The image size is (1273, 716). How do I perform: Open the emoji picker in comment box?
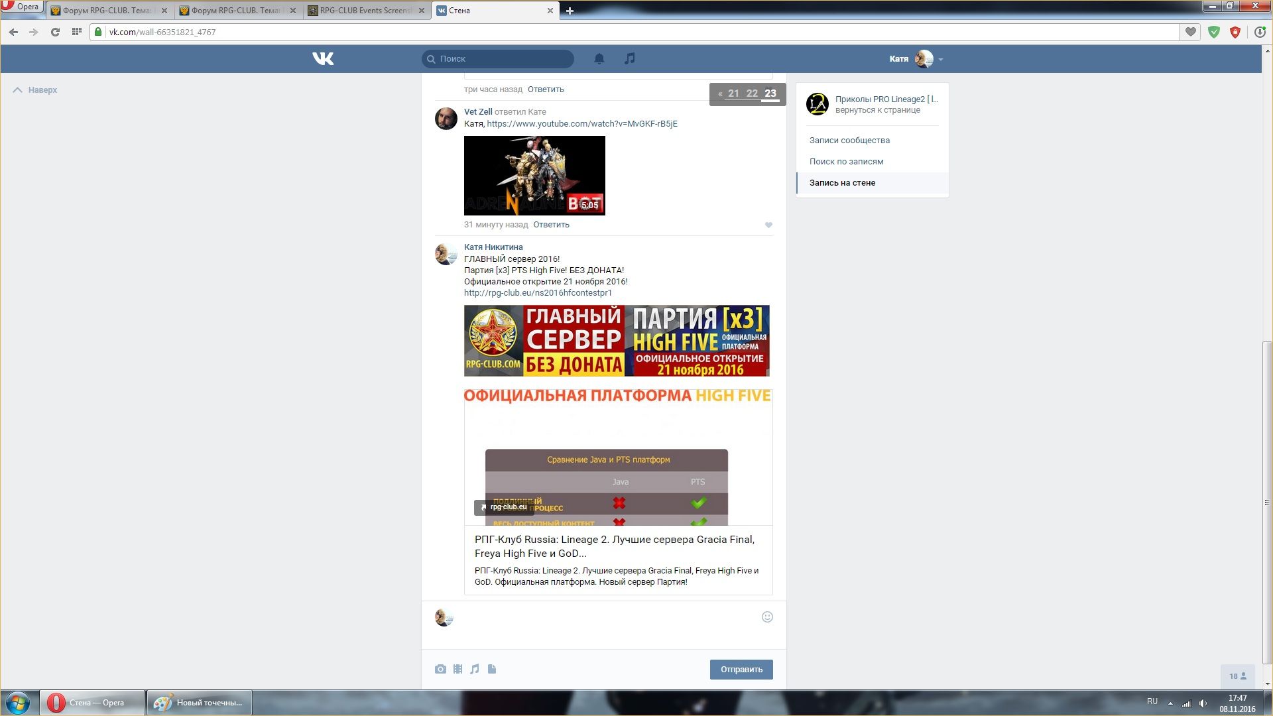pos(767,617)
